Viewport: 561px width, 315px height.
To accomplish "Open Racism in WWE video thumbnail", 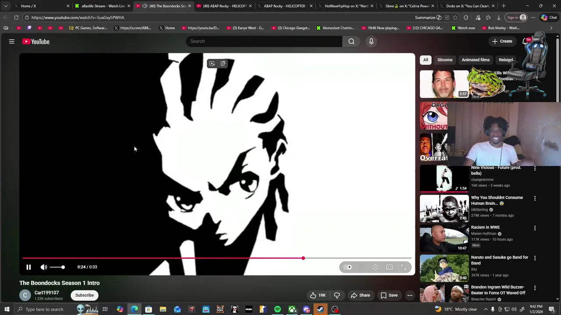I will [x=444, y=239].
